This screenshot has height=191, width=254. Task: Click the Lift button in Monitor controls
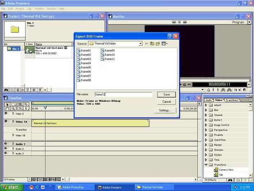223,90
